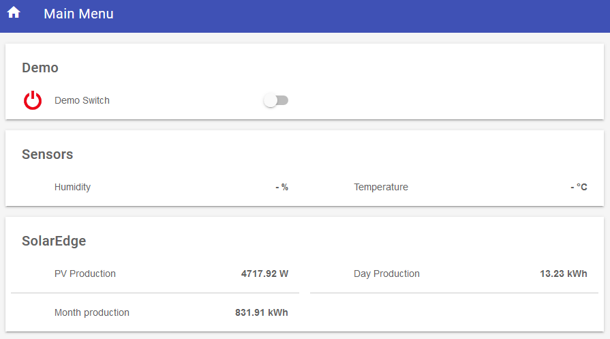
Task: Click the red power icon
Action: pos(33,100)
